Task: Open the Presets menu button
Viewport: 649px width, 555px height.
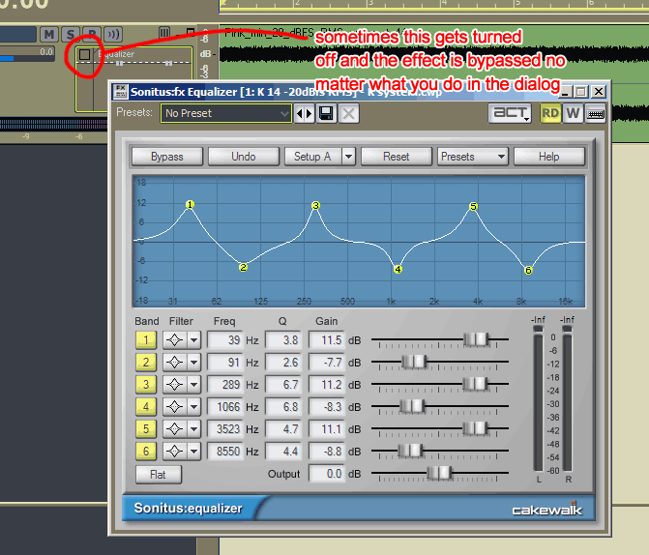Action: click(x=472, y=157)
